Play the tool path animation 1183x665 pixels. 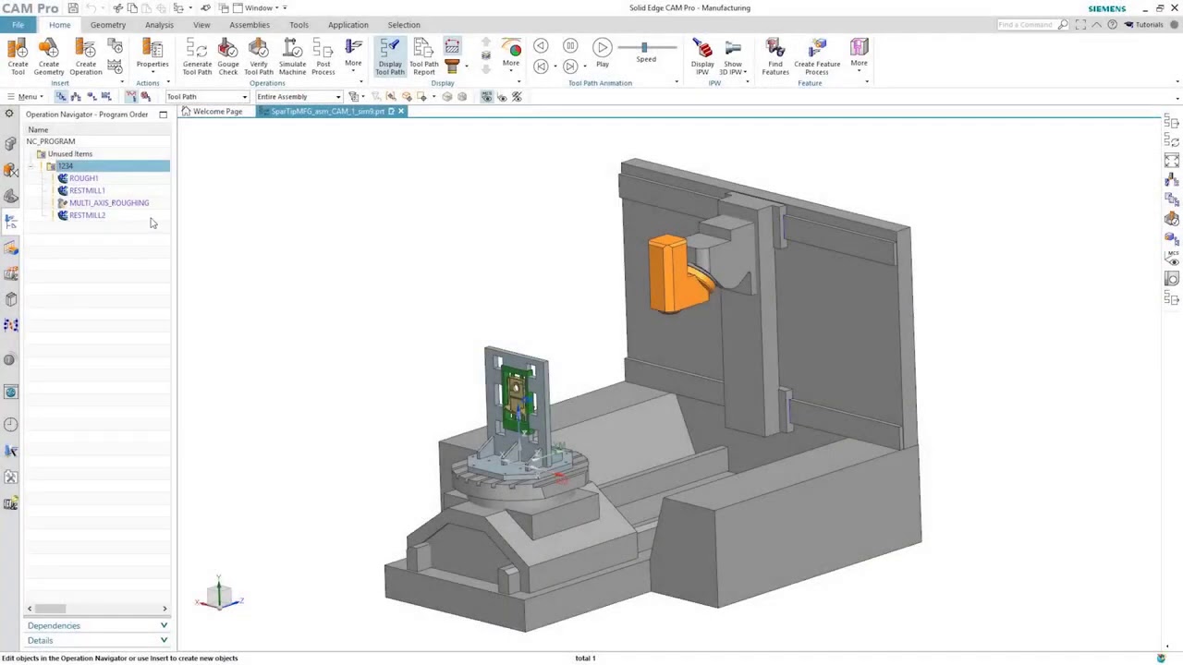[x=603, y=48]
